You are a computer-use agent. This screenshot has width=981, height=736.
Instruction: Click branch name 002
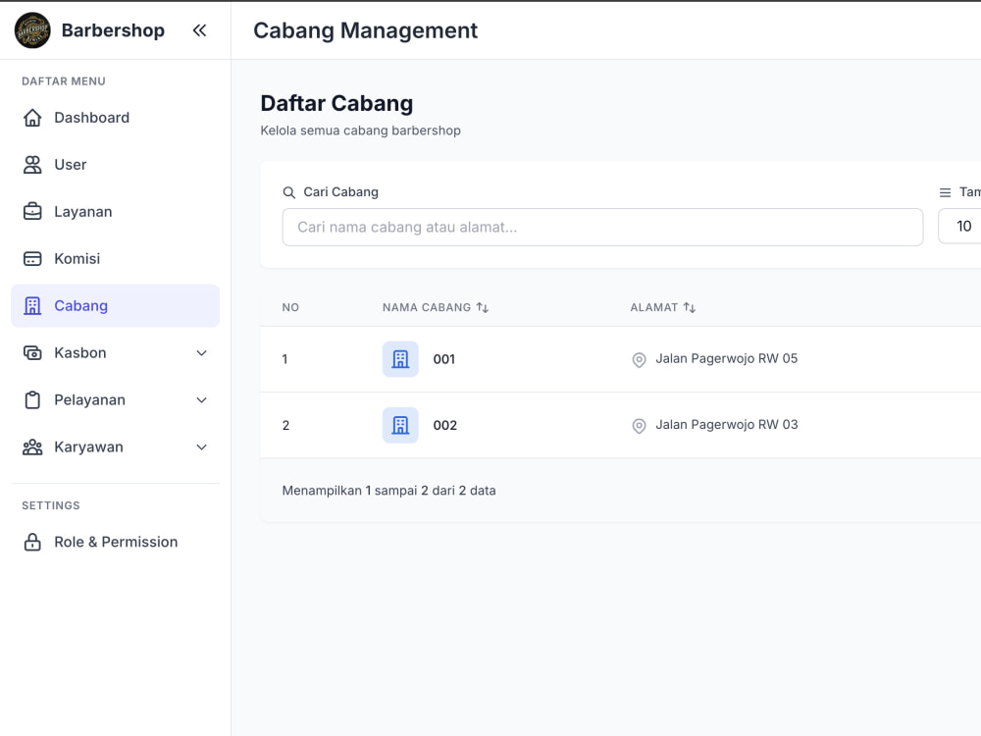(x=444, y=426)
